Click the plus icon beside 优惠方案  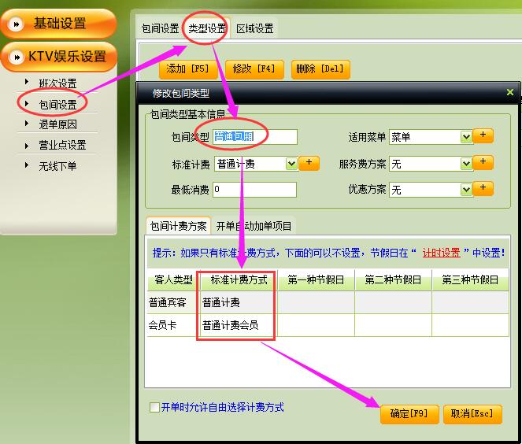coord(483,189)
